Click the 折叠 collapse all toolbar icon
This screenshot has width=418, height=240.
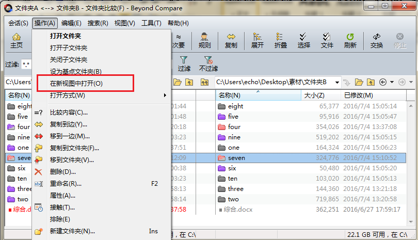pos(280,41)
